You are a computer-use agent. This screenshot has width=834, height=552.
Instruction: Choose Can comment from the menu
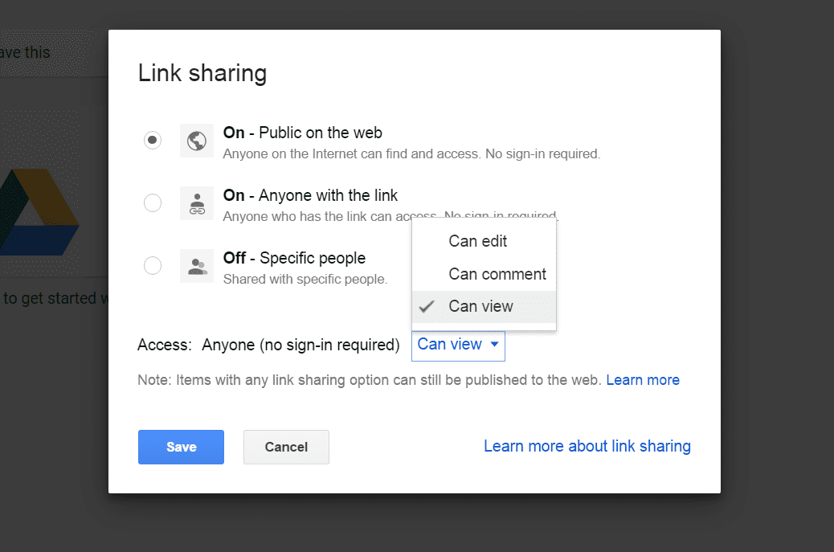[x=497, y=273]
